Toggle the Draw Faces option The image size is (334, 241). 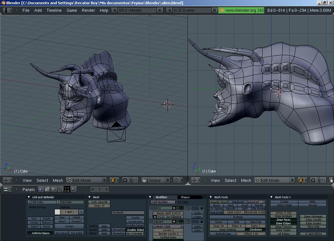[283, 220]
